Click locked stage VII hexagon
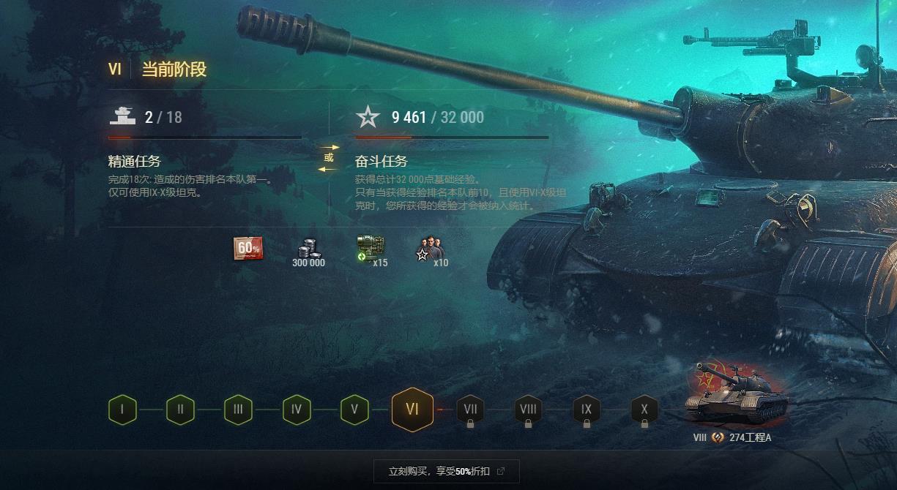Viewport: 897px width, 490px height. coord(470,411)
